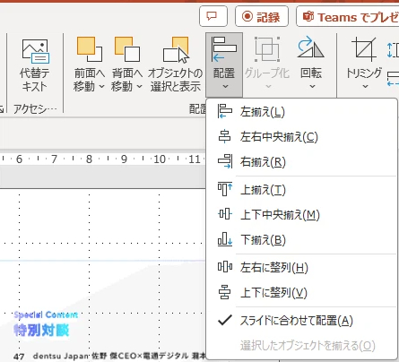Select the Special Content text on slide

click(46, 315)
